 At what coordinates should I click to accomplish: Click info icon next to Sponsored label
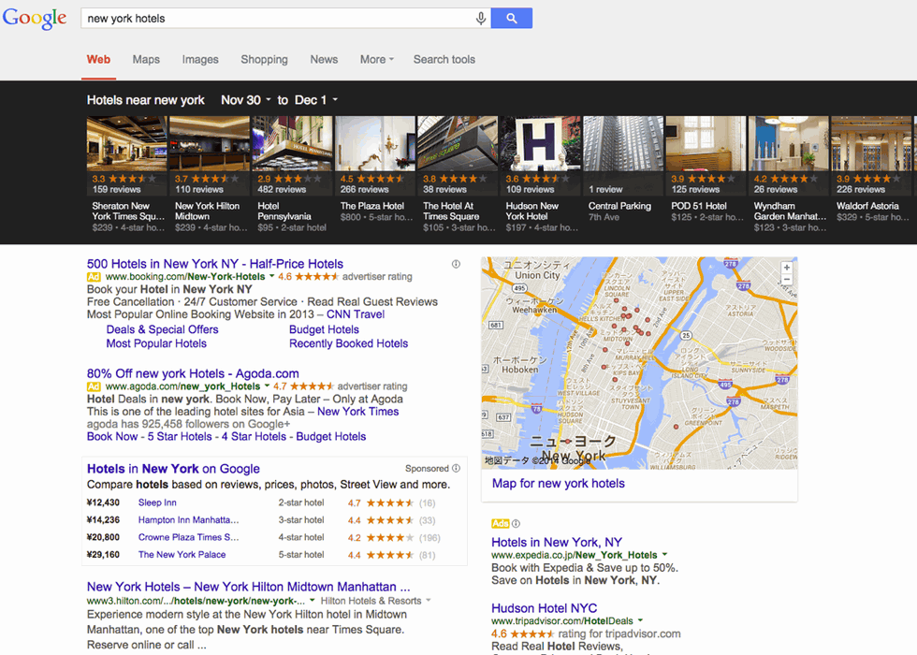click(x=457, y=469)
